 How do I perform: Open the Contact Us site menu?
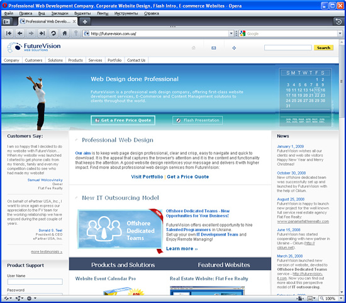coord(136,60)
